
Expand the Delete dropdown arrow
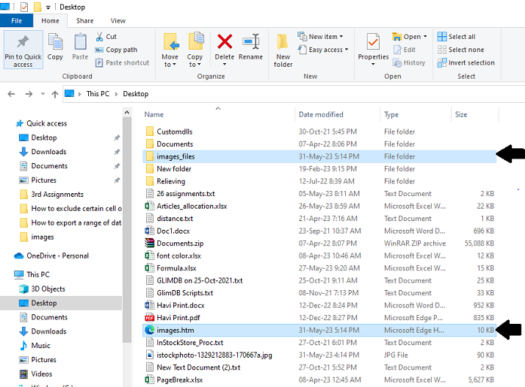pos(225,65)
